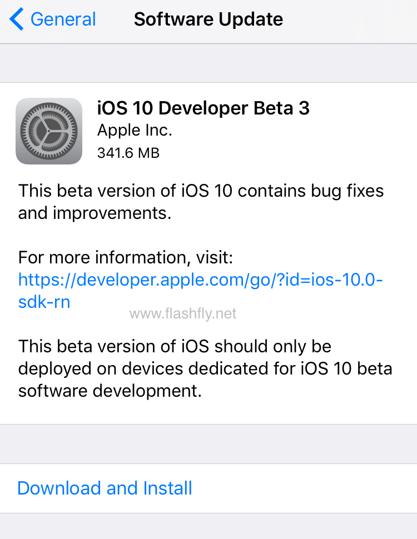Screen dimensions: 417x539
Task: Tap the 'sdk-rn' end of the link
Action: point(44,302)
